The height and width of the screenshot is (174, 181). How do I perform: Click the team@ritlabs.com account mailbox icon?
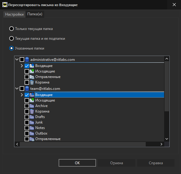27,88
